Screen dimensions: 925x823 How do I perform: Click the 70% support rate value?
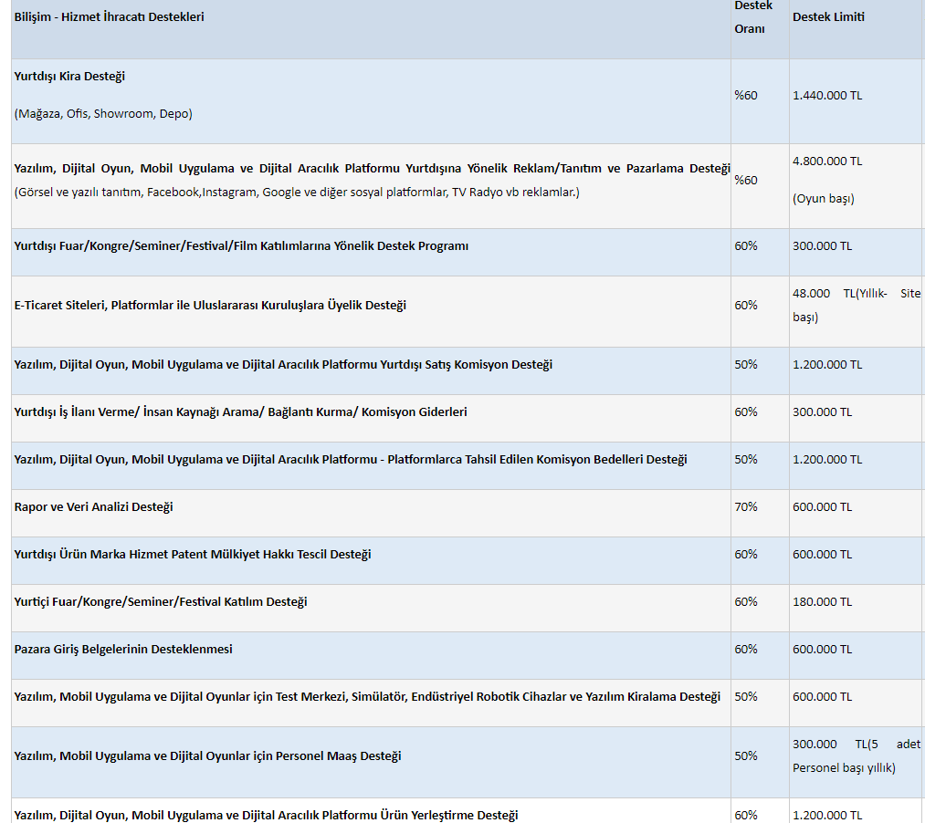pos(746,507)
